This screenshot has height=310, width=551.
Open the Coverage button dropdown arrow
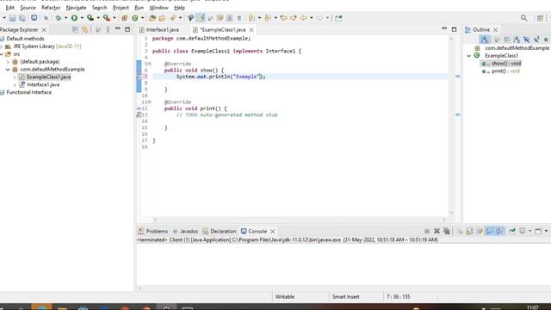pyautogui.click(x=98, y=18)
